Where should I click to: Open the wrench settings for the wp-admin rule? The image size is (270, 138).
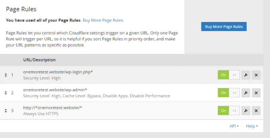click(246, 93)
